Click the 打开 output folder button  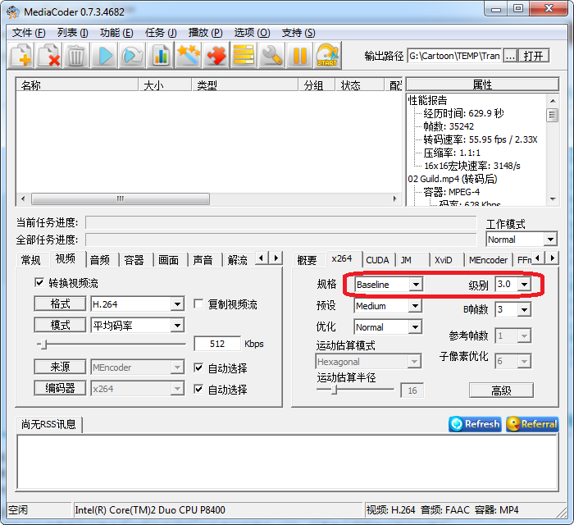[x=533, y=56]
